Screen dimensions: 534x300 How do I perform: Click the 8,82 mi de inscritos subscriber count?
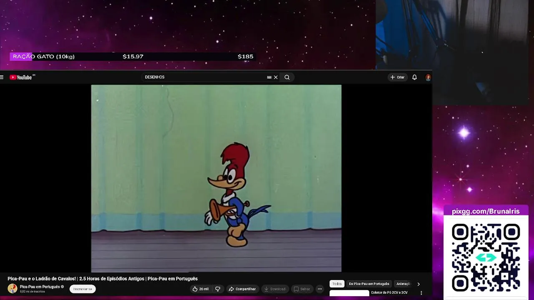tap(32, 292)
